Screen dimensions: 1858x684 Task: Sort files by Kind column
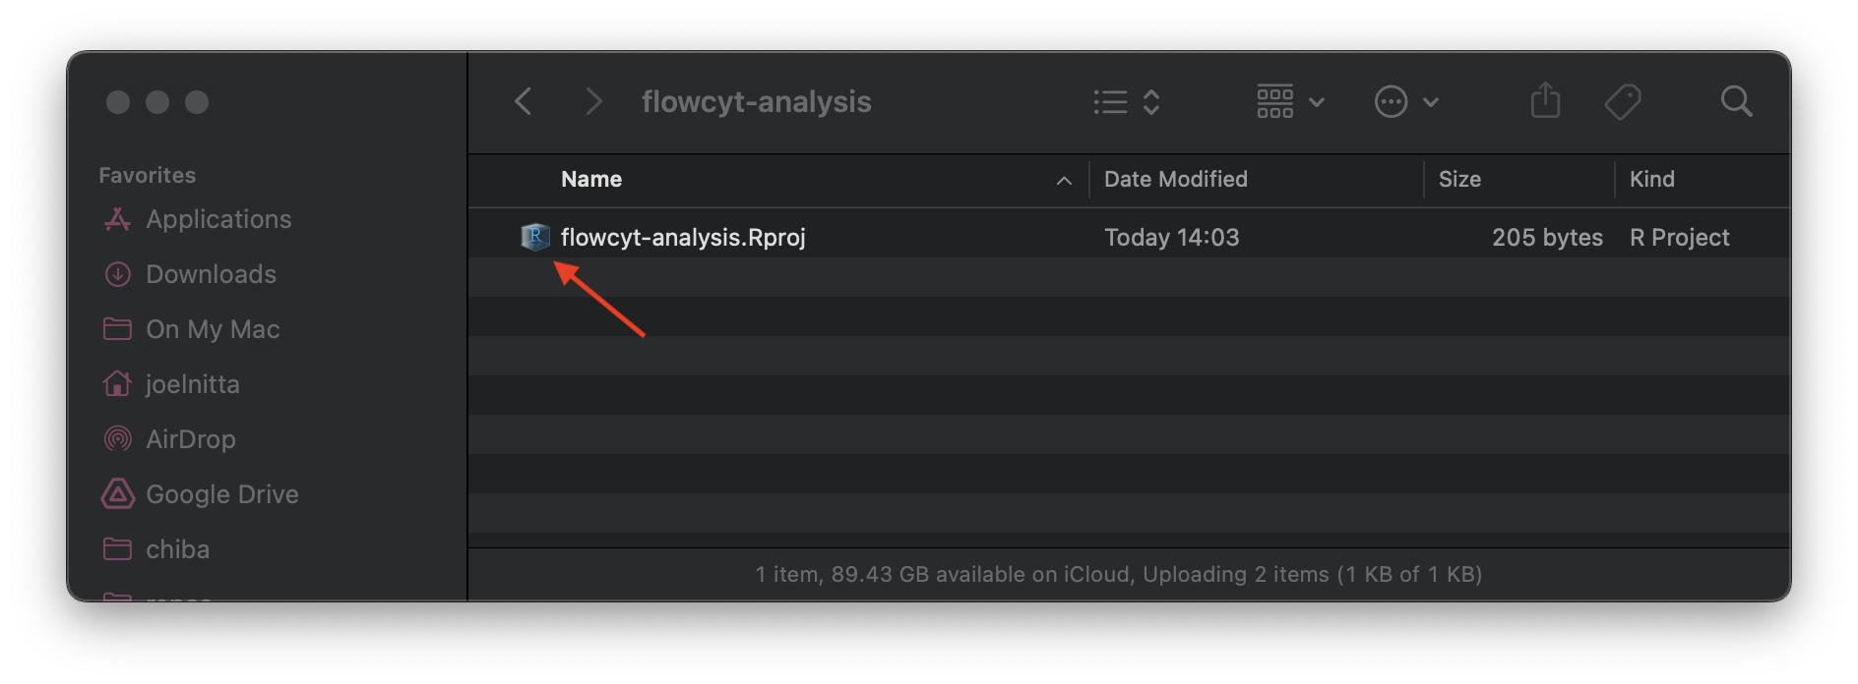1651,180
